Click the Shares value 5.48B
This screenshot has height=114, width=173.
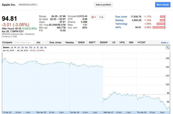(84, 22)
